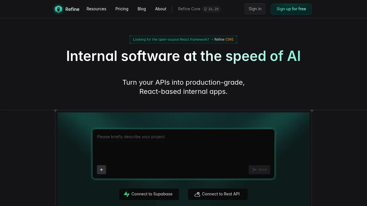Go to the Pricing page
This screenshot has width=367, height=206.
pyautogui.click(x=122, y=9)
